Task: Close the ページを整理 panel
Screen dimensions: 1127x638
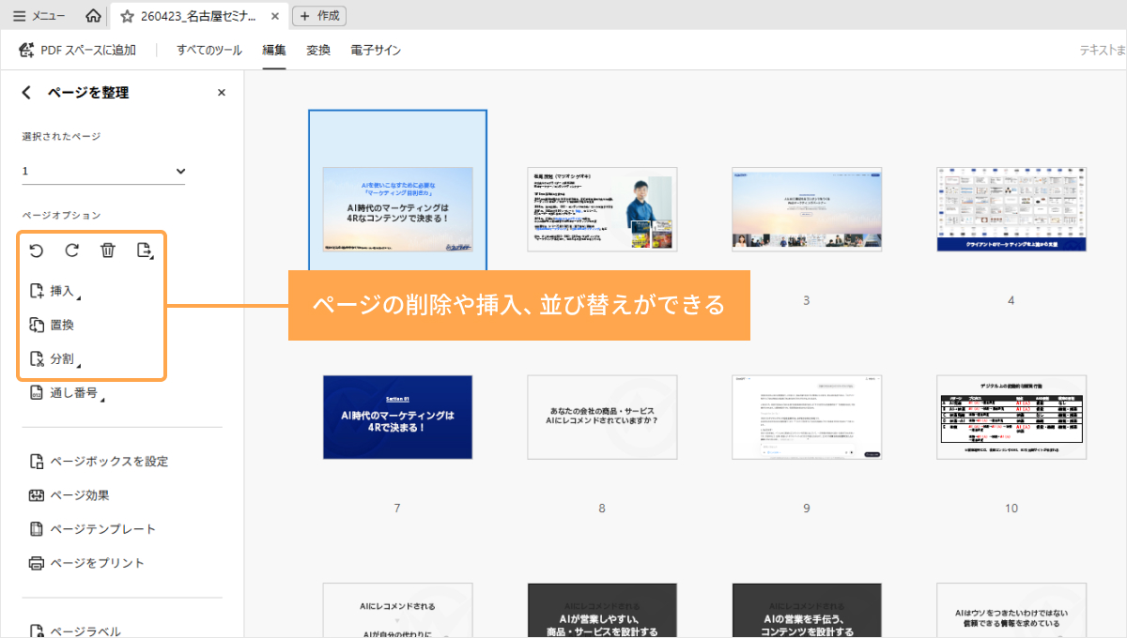Action: tap(222, 92)
